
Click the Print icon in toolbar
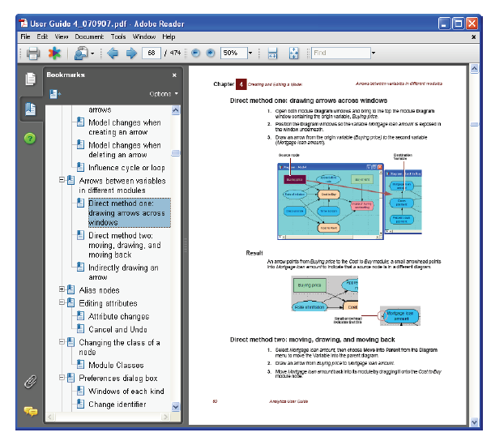click(33, 53)
